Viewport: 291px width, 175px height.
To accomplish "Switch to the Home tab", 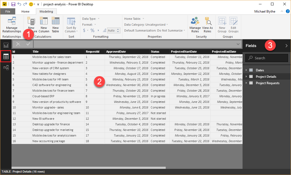I will [x=25, y=11].
